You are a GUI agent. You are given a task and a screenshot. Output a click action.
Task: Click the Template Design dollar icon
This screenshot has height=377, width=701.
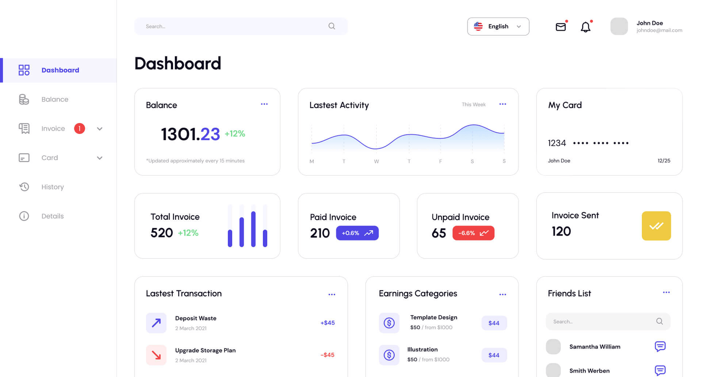pos(389,323)
